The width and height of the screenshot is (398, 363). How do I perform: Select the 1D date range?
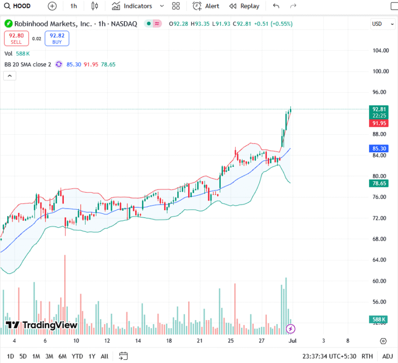(x=10, y=356)
